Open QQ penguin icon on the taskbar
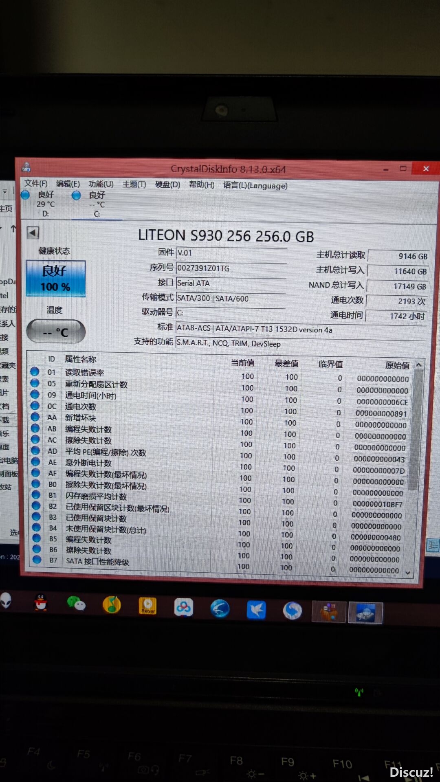Image resolution: width=440 pixels, height=782 pixels. point(41,602)
